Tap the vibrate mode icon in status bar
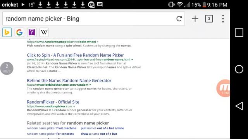Screen dimensions: 248x139 point(171,5)
